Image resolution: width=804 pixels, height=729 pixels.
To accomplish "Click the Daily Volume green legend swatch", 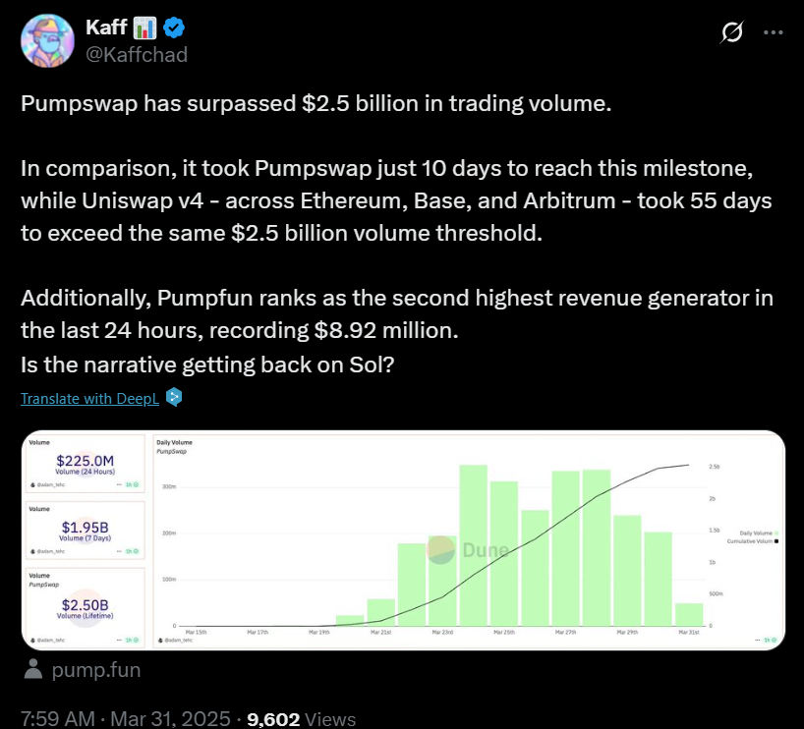I will point(776,533).
